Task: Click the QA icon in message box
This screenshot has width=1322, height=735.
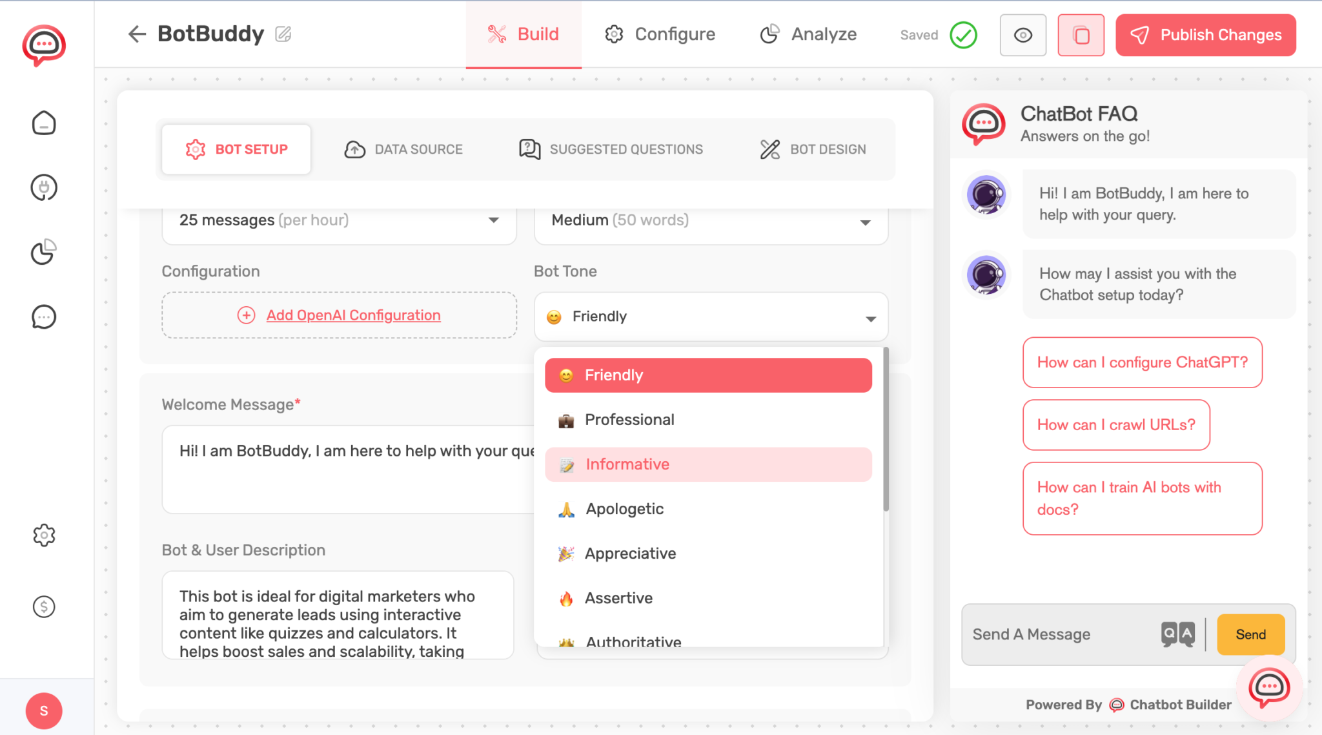Action: pyautogui.click(x=1177, y=634)
